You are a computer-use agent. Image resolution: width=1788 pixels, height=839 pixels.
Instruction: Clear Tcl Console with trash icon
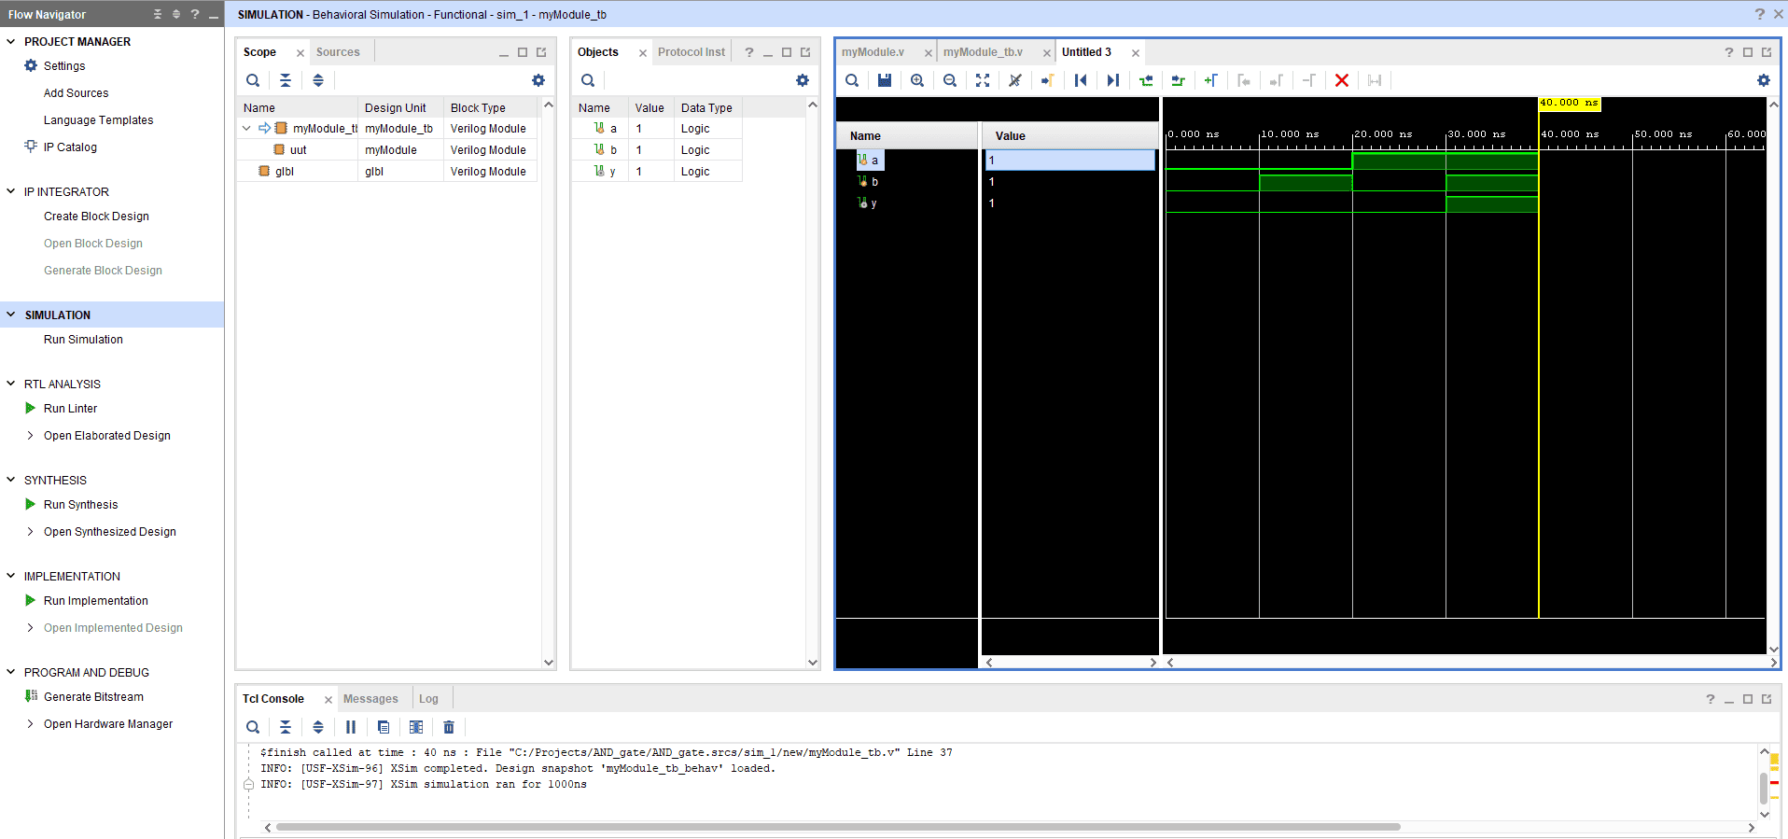[449, 727]
